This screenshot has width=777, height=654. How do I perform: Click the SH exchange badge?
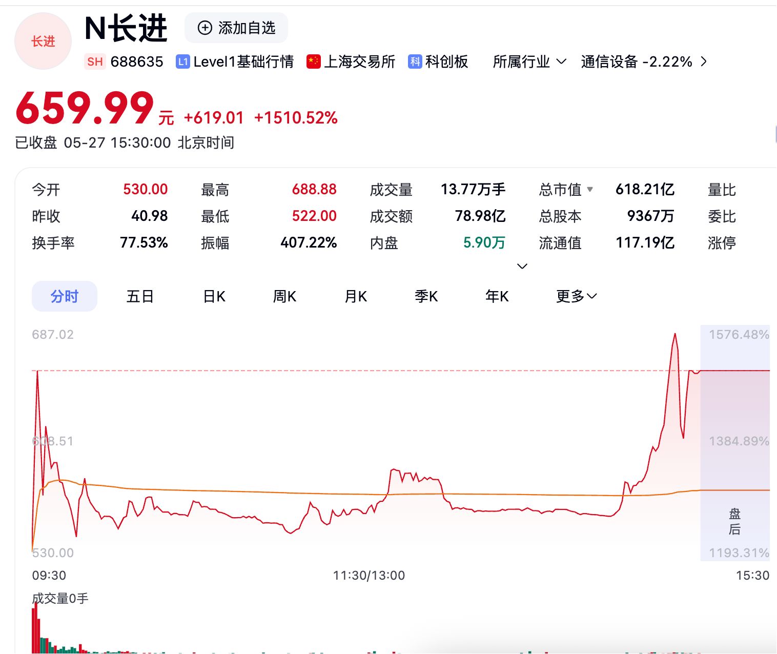95,62
